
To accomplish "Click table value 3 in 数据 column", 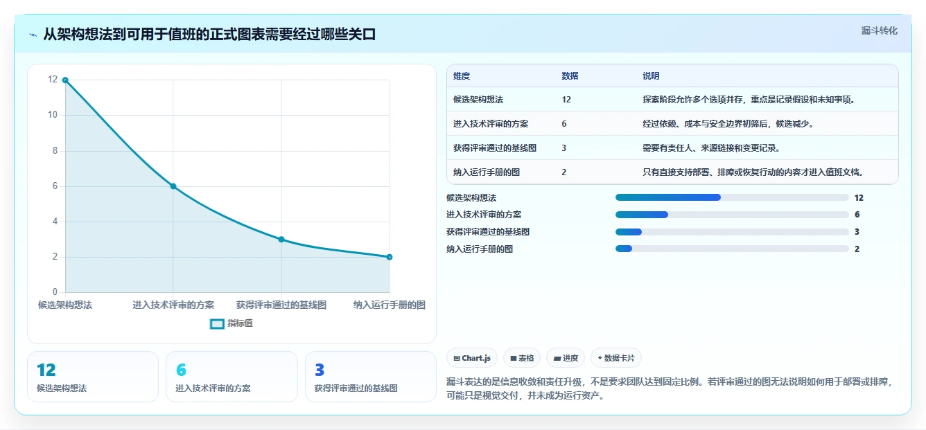I will coord(564,148).
